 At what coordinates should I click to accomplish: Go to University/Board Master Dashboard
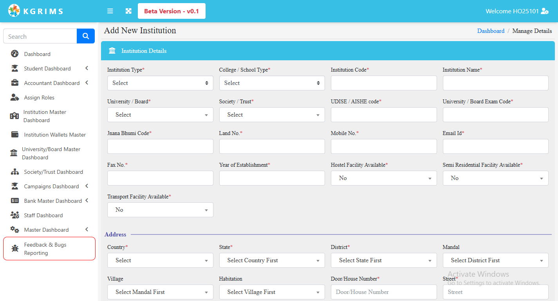click(51, 153)
